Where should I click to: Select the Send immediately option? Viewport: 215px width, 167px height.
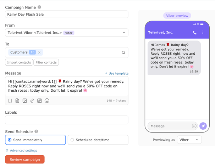point(35,140)
